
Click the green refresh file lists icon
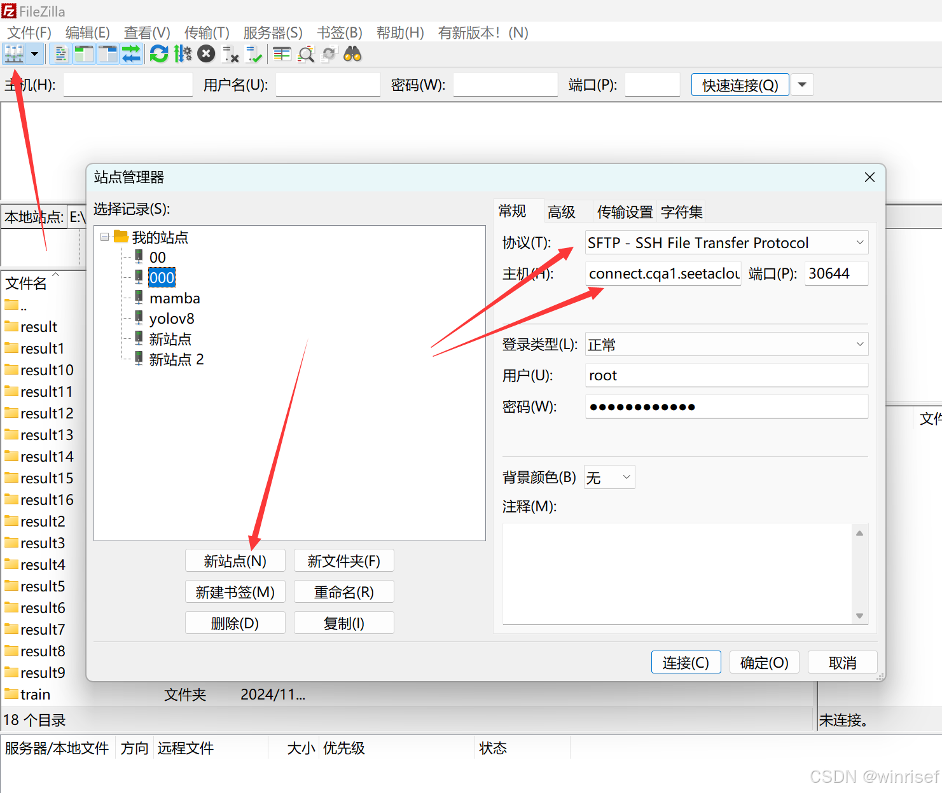click(159, 54)
